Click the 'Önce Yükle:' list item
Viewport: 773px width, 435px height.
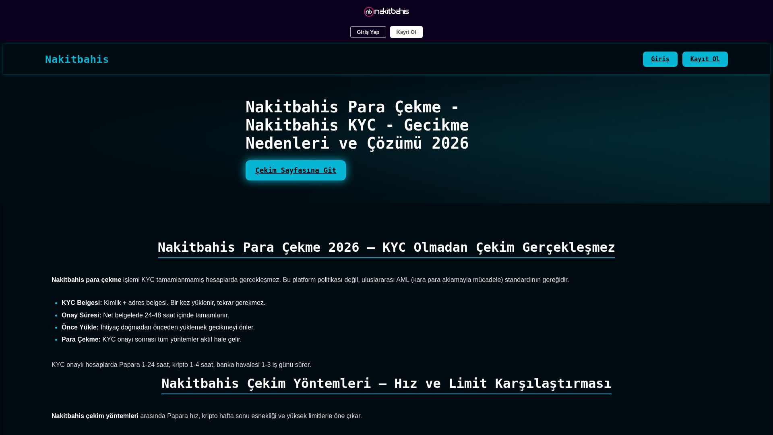(x=158, y=327)
